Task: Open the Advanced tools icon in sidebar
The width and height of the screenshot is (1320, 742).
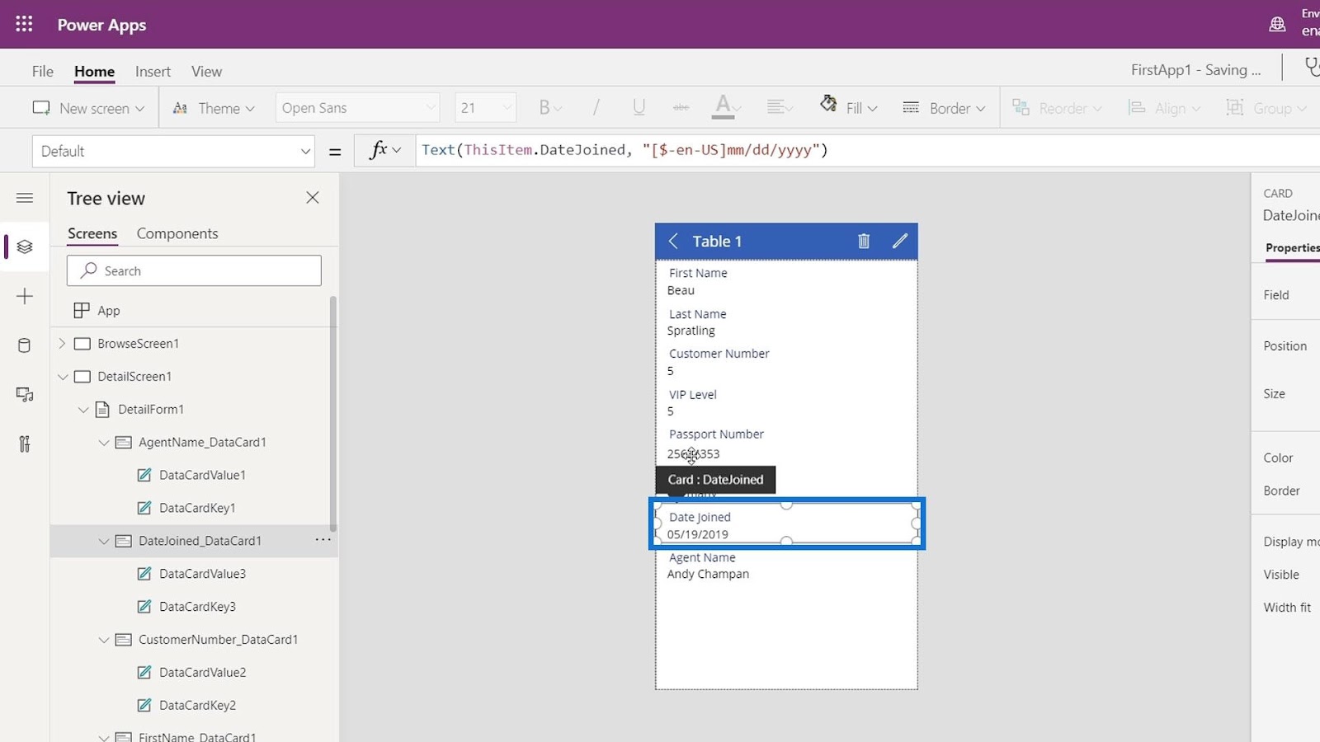Action: pyautogui.click(x=25, y=444)
